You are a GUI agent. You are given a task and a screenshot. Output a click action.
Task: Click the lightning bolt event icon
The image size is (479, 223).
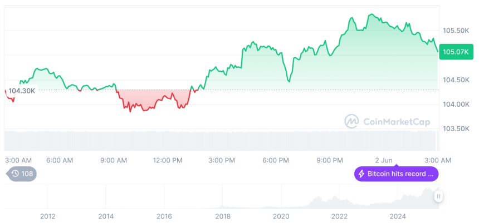361,174
